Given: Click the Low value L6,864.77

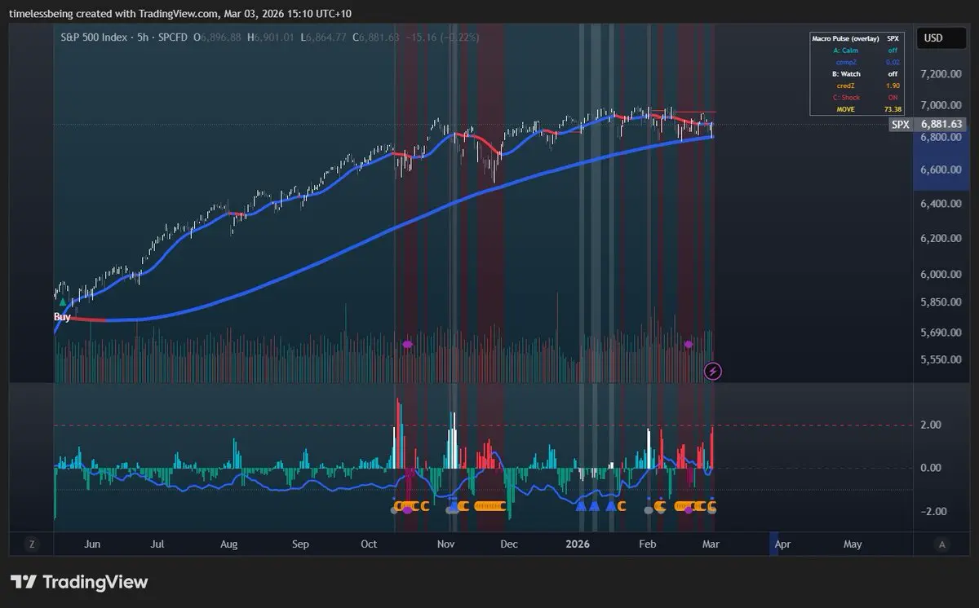Looking at the screenshot, I should click(x=323, y=37).
